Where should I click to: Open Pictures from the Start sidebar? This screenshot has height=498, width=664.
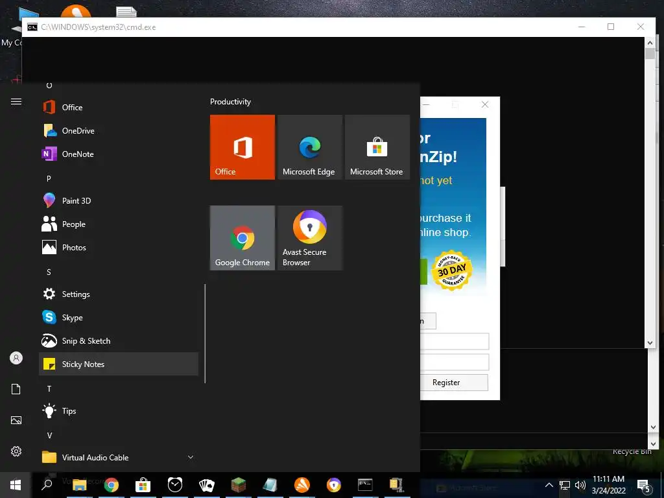16,420
